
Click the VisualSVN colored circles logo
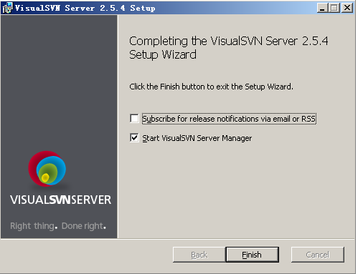pos(47,169)
